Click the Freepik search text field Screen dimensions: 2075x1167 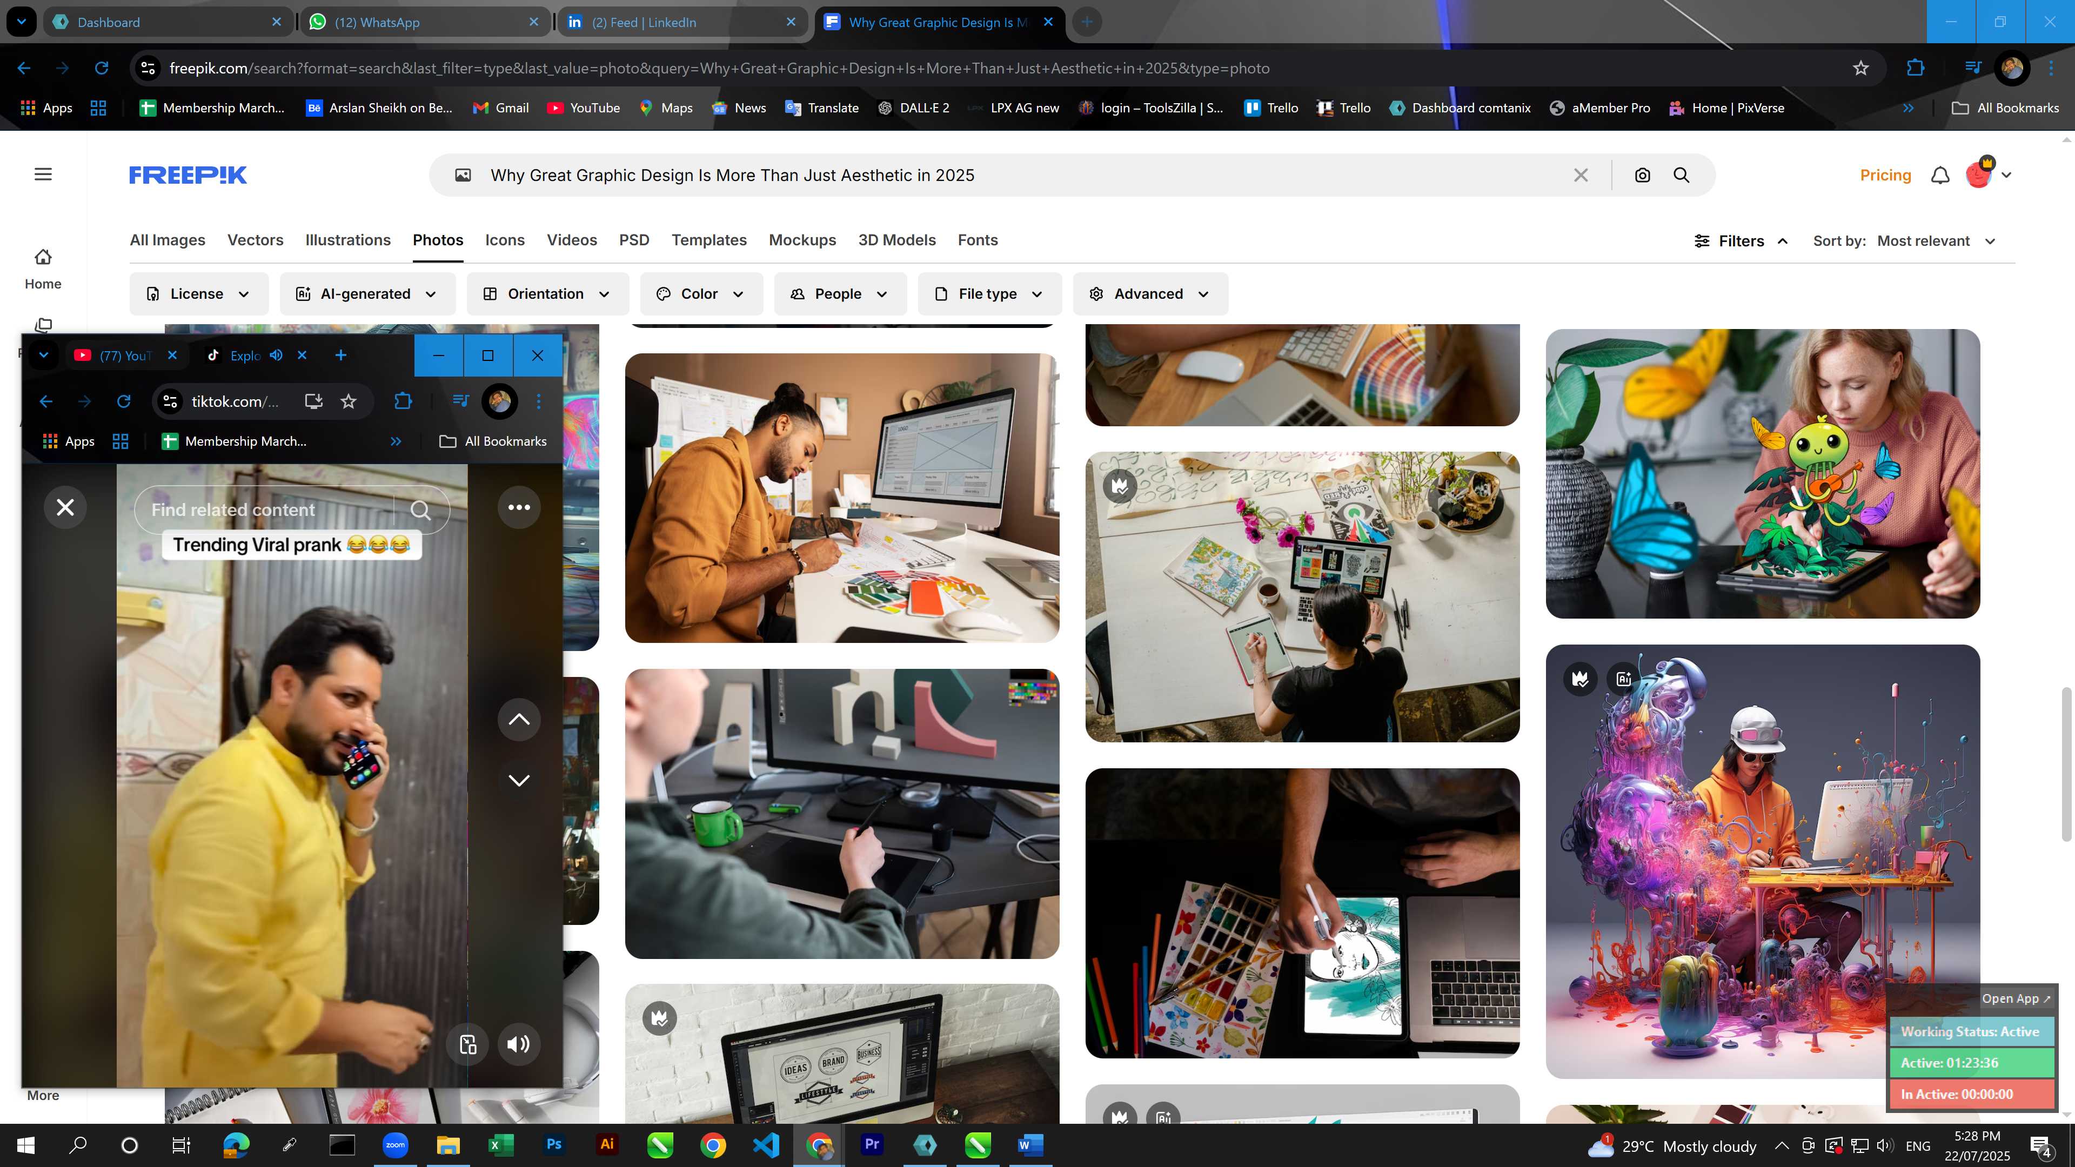click(x=1023, y=175)
